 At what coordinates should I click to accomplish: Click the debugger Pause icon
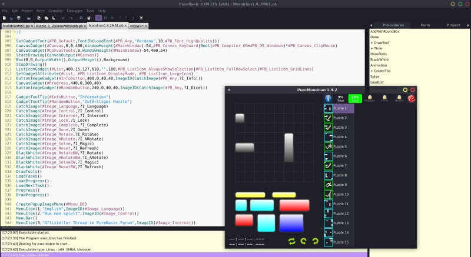click(x=105, y=18)
